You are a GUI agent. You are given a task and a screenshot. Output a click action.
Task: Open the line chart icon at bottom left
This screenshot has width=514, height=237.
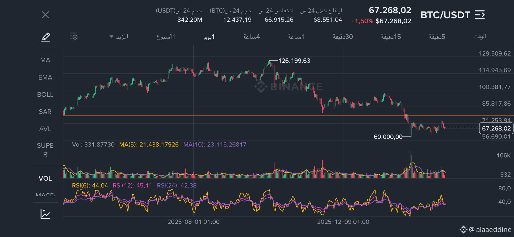pyautogui.click(x=45, y=214)
